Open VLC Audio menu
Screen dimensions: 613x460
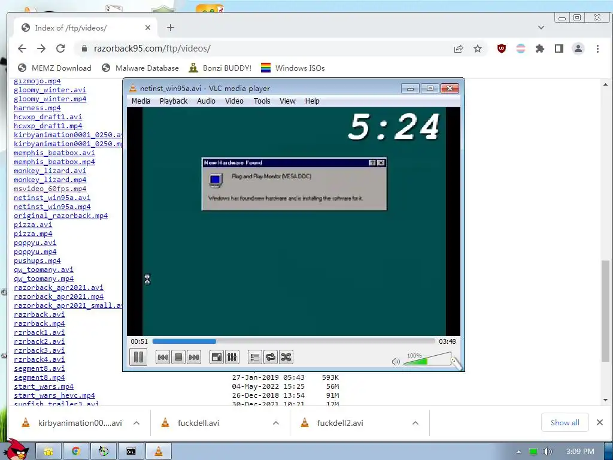tap(206, 101)
